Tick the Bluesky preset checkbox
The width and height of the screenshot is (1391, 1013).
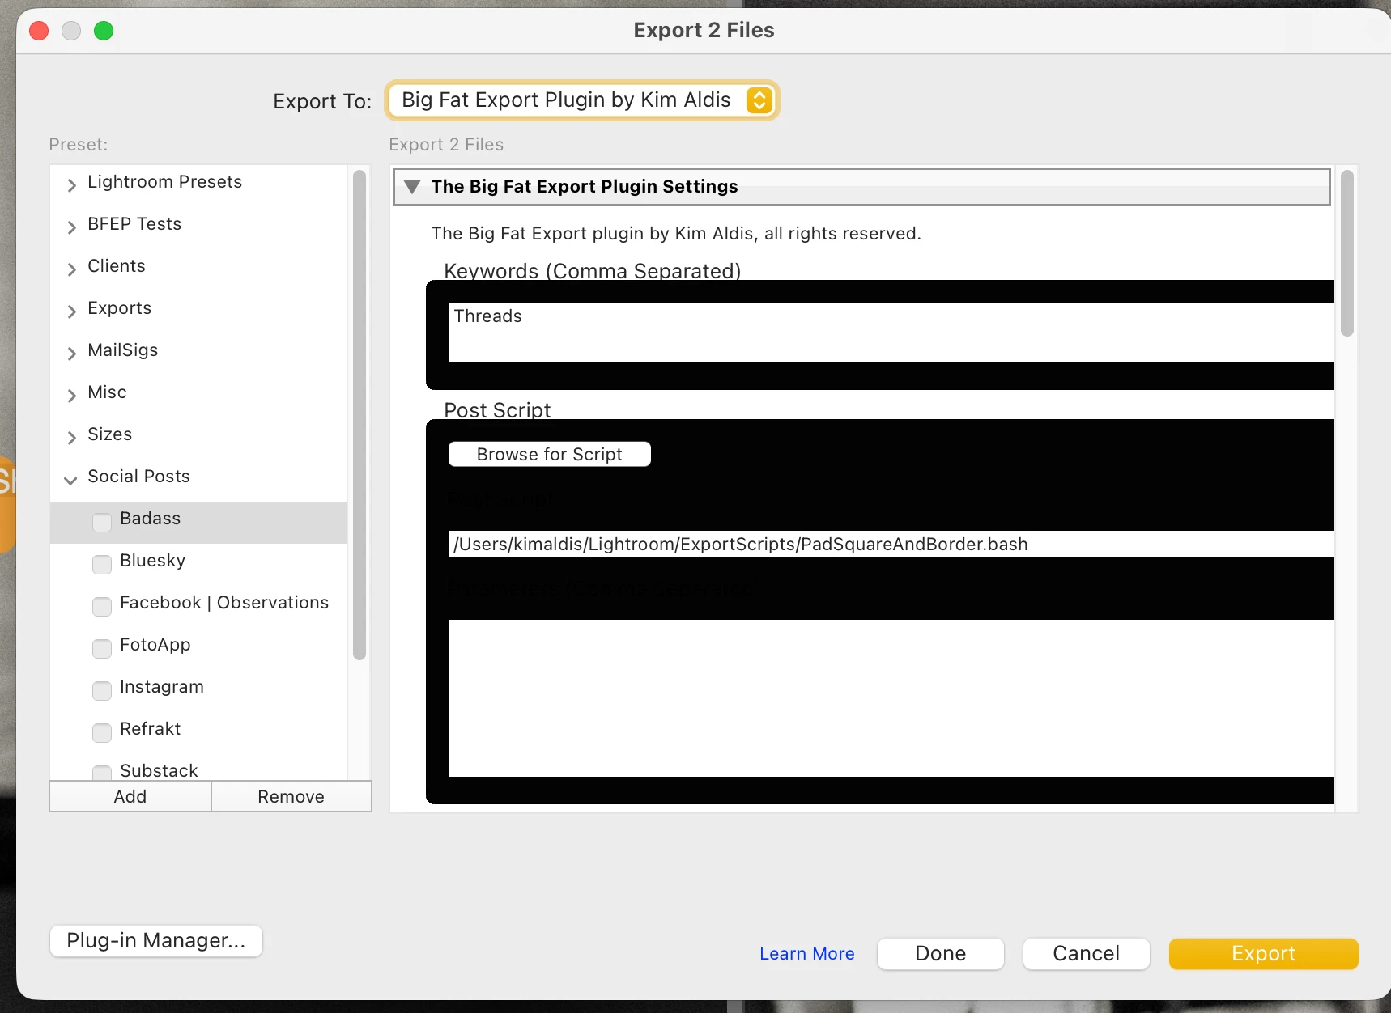click(102, 564)
